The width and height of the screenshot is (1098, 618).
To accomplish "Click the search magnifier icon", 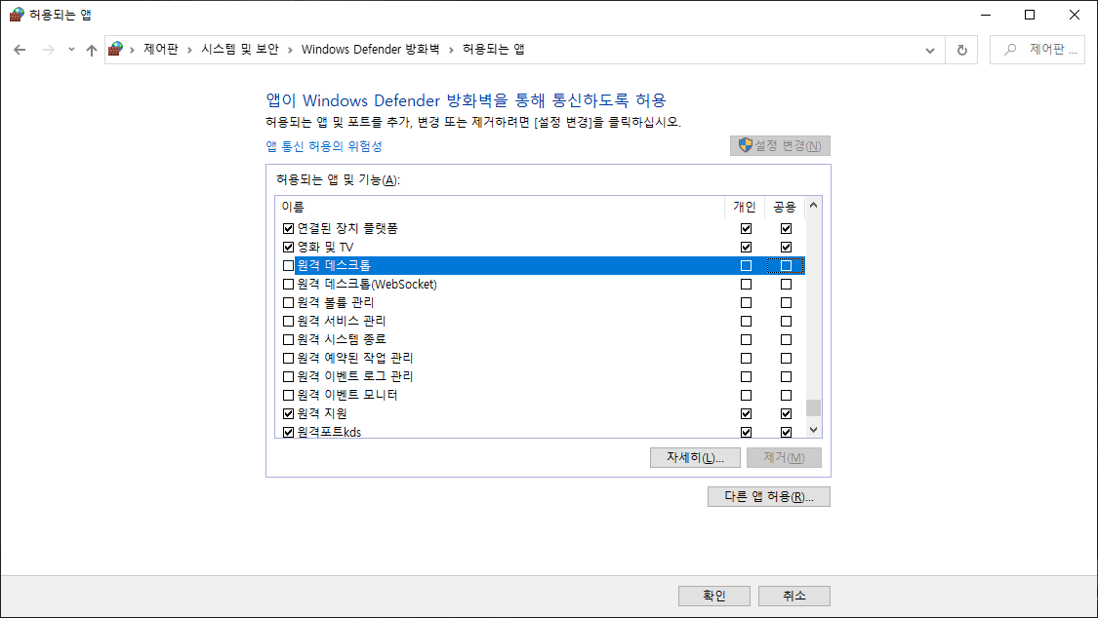I will [1010, 50].
